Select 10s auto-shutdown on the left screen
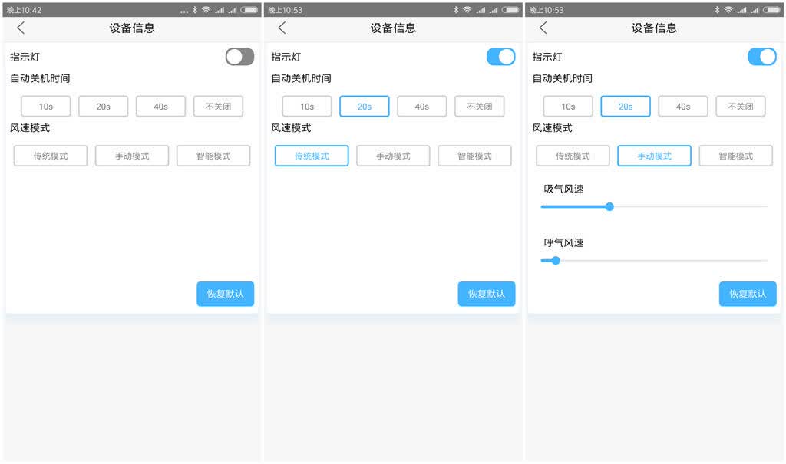 pos(45,107)
